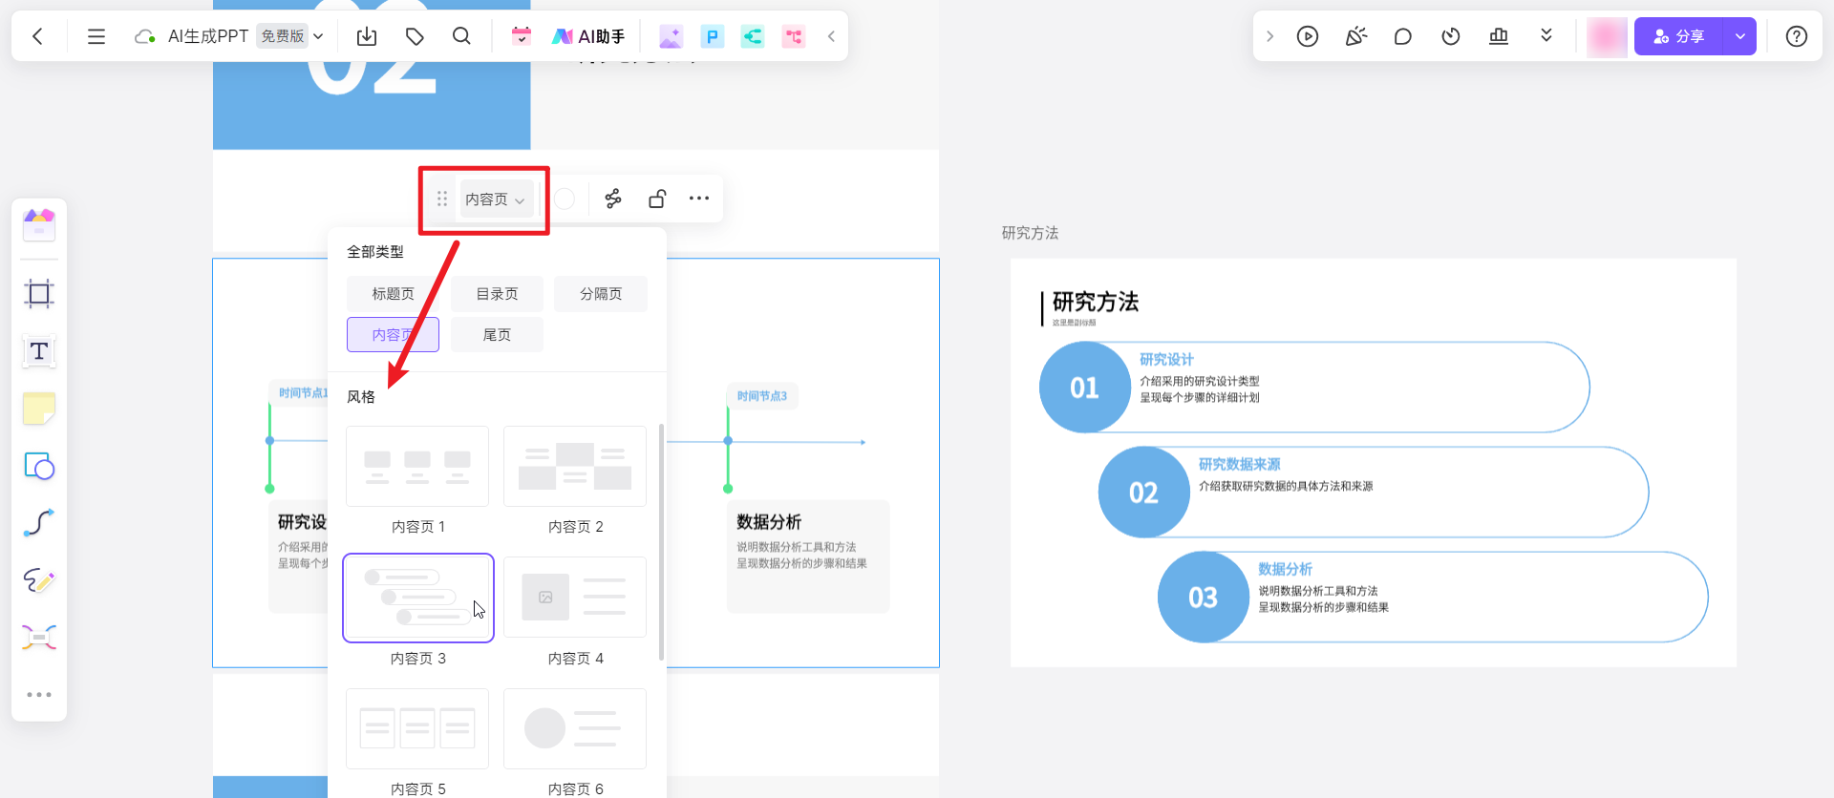The image size is (1834, 798).
Task: Select the 分隔页 page type
Action: point(601,294)
